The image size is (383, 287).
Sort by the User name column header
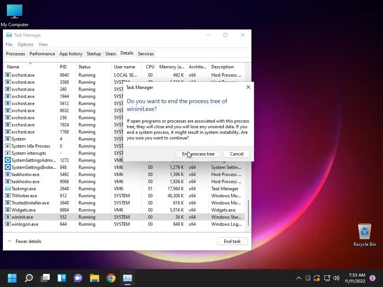coord(126,67)
